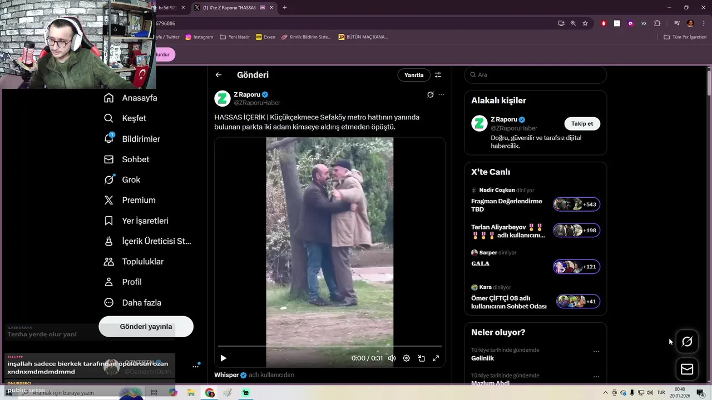The image size is (712, 400).
Task: Open the taskbar notification center
Action: [700, 393]
